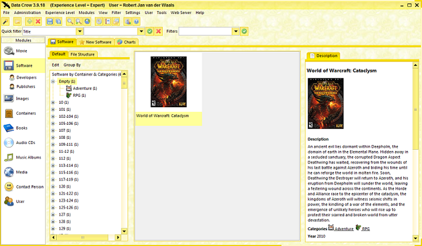Screen dimensions: 422x246
Task: Save changes using the single floppy disk icon
Action: click(x=50, y=22)
